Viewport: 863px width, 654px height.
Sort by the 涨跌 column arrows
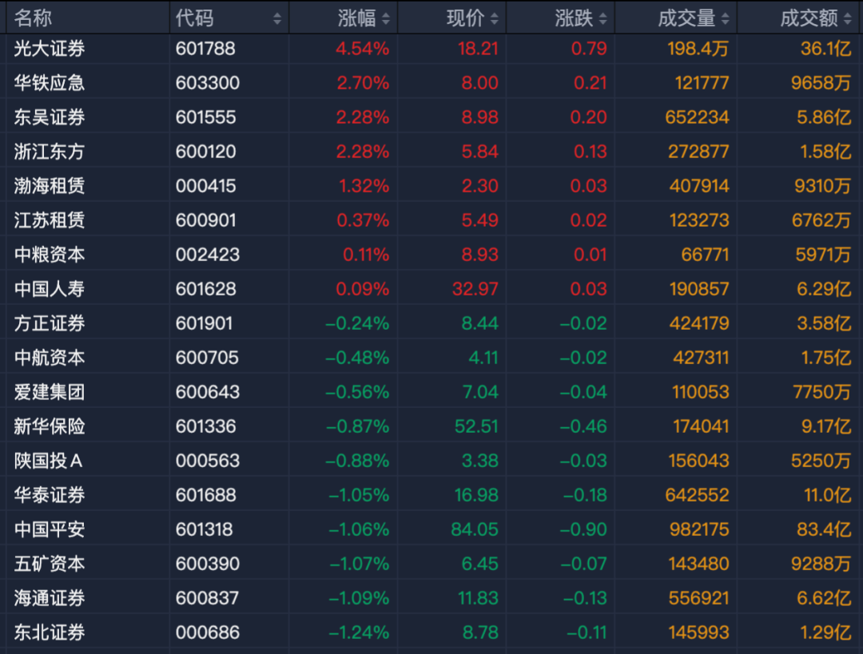(x=603, y=18)
